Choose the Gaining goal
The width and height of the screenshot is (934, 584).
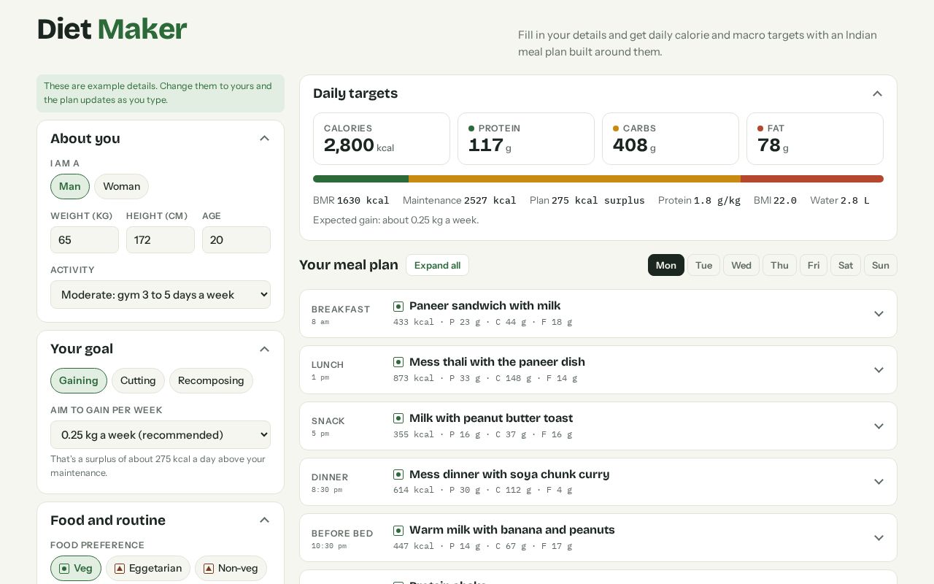[x=79, y=380]
